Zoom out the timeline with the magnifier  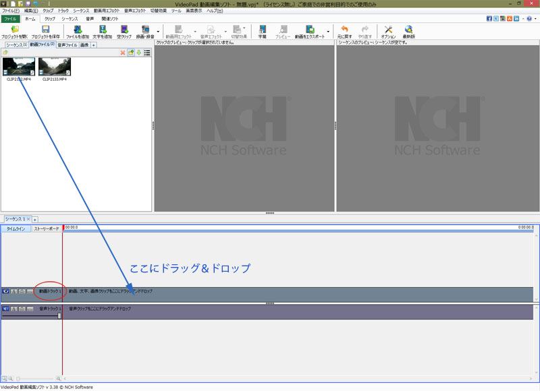(11, 379)
